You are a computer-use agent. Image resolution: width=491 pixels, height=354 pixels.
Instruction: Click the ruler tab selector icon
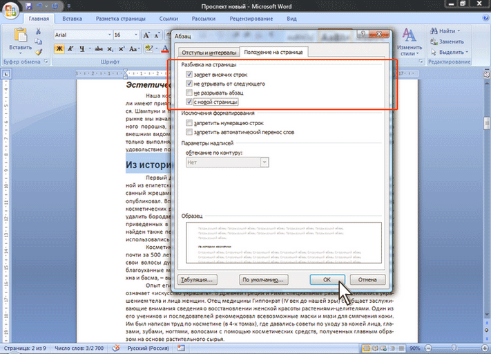[6, 74]
